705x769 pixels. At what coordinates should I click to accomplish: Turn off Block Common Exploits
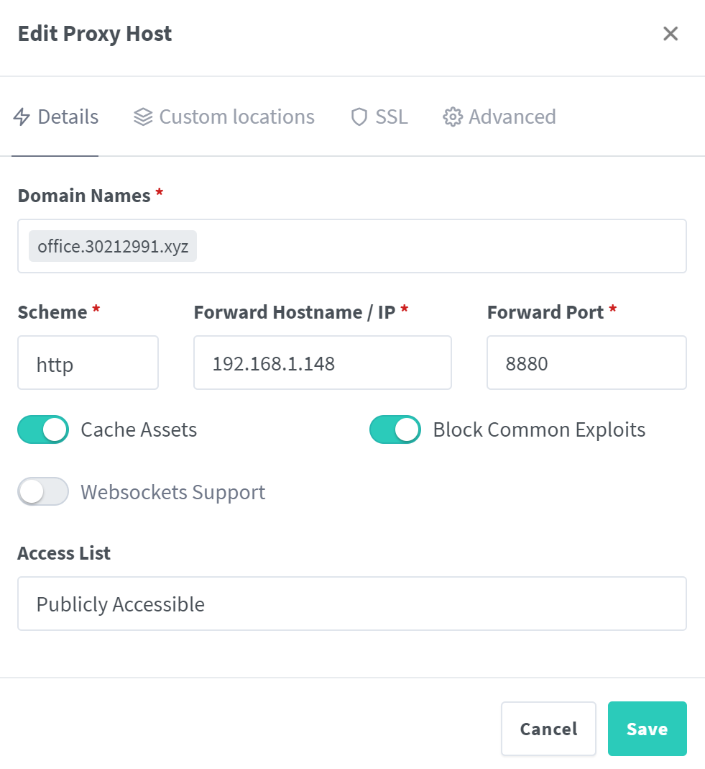coord(395,429)
